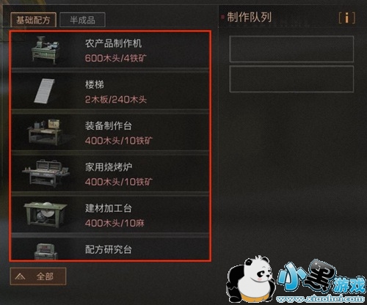367x305 pixels.
Task: Click the panda logo watermark
Action: point(251,279)
